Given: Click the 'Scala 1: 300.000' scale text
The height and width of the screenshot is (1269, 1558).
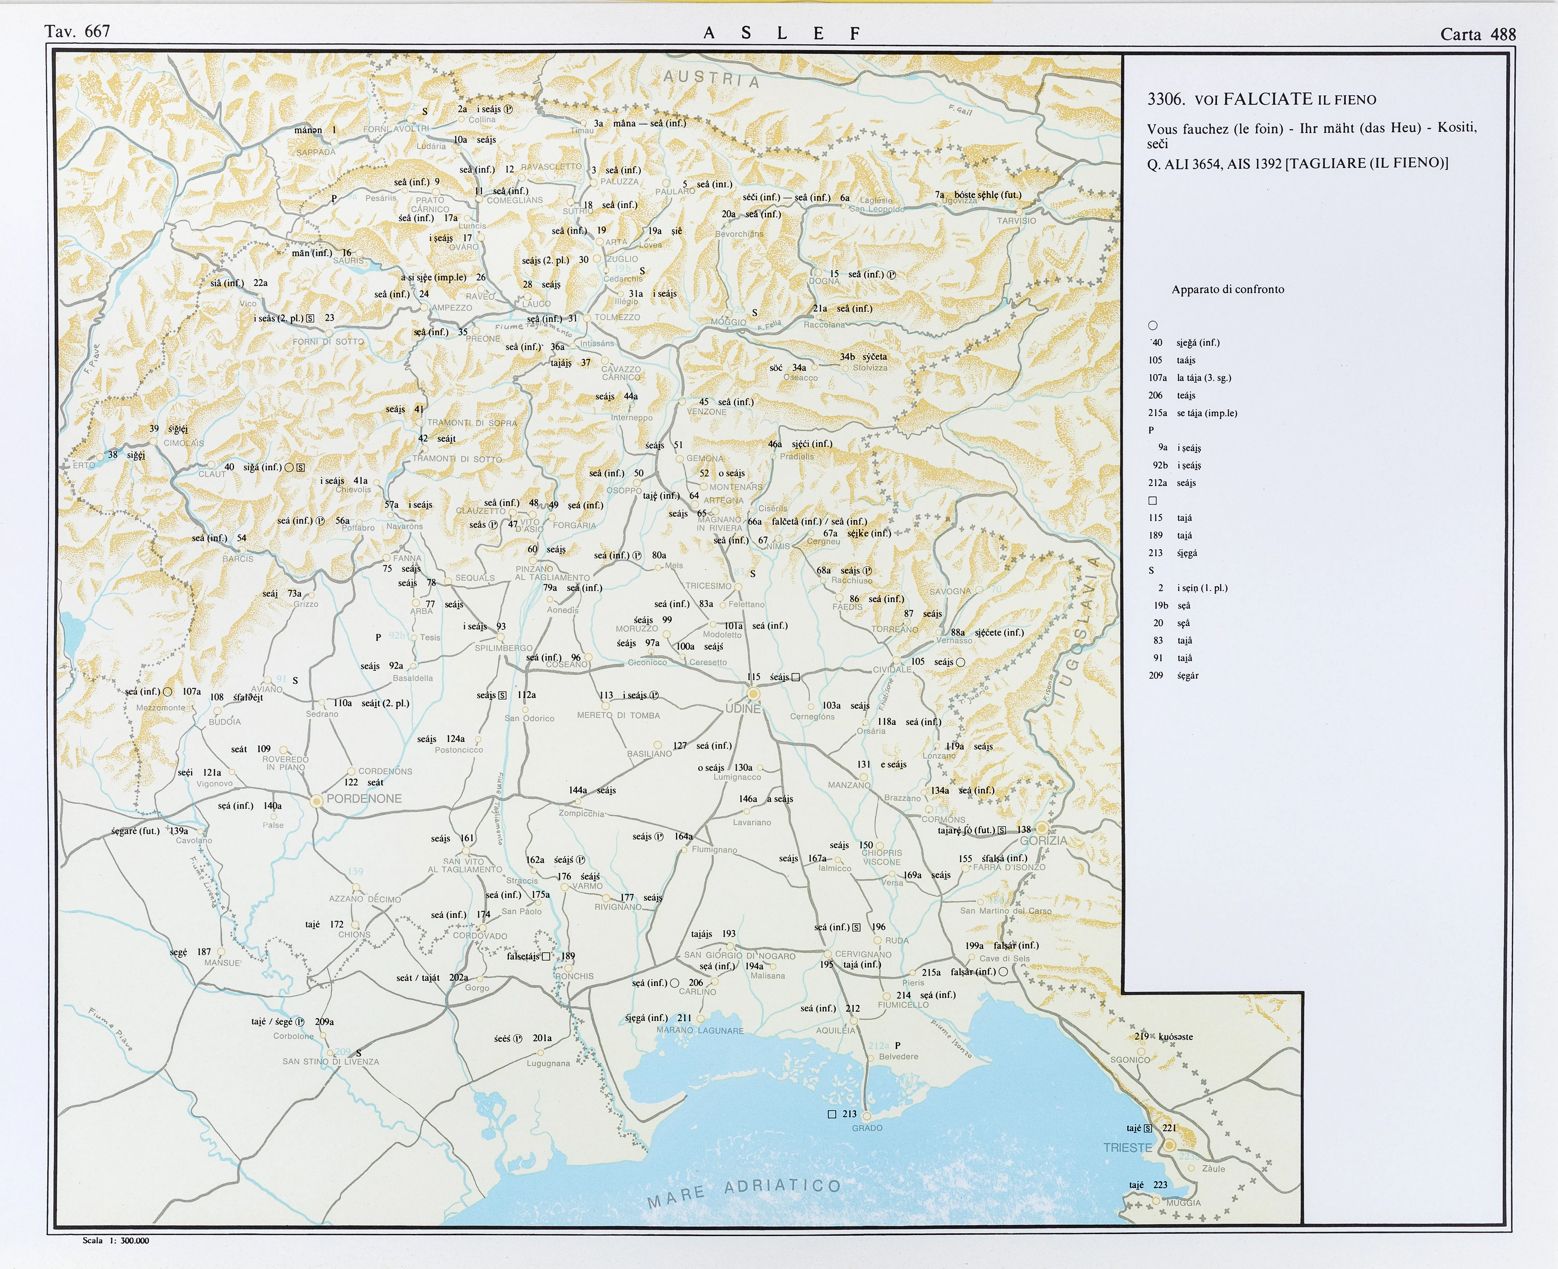Looking at the screenshot, I should pyautogui.click(x=116, y=1240).
